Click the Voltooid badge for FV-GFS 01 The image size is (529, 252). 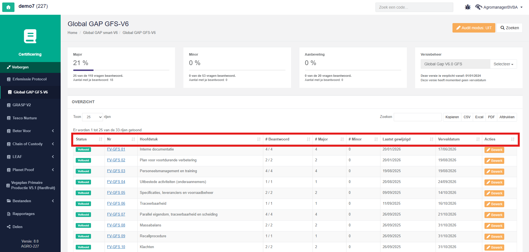coord(83,150)
